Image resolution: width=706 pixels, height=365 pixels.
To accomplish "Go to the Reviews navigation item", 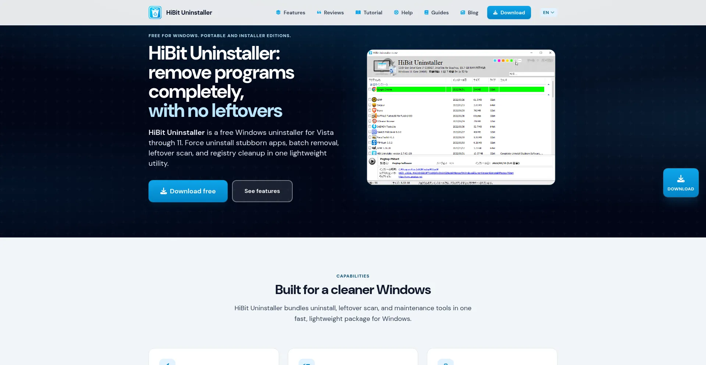I will pyautogui.click(x=330, y=12).
